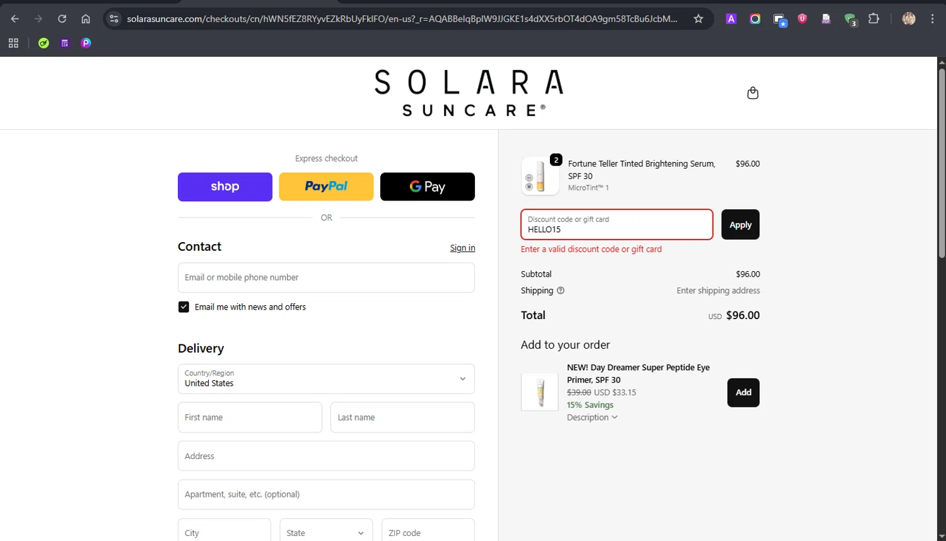Open the Country/Region dropdown
The width and height of the screenshot is (946, 541).
tap(326, 379)
